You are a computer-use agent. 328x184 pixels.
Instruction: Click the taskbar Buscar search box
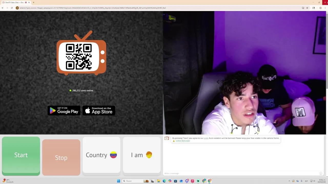tap(136, 181)
